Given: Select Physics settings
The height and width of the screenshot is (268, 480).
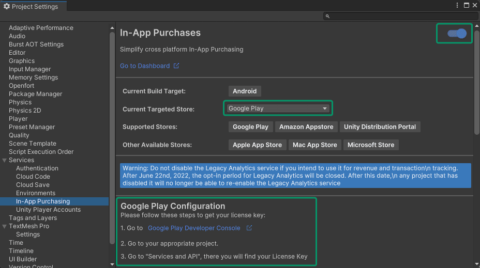Looking at the screenshot, I should (20, 102).
